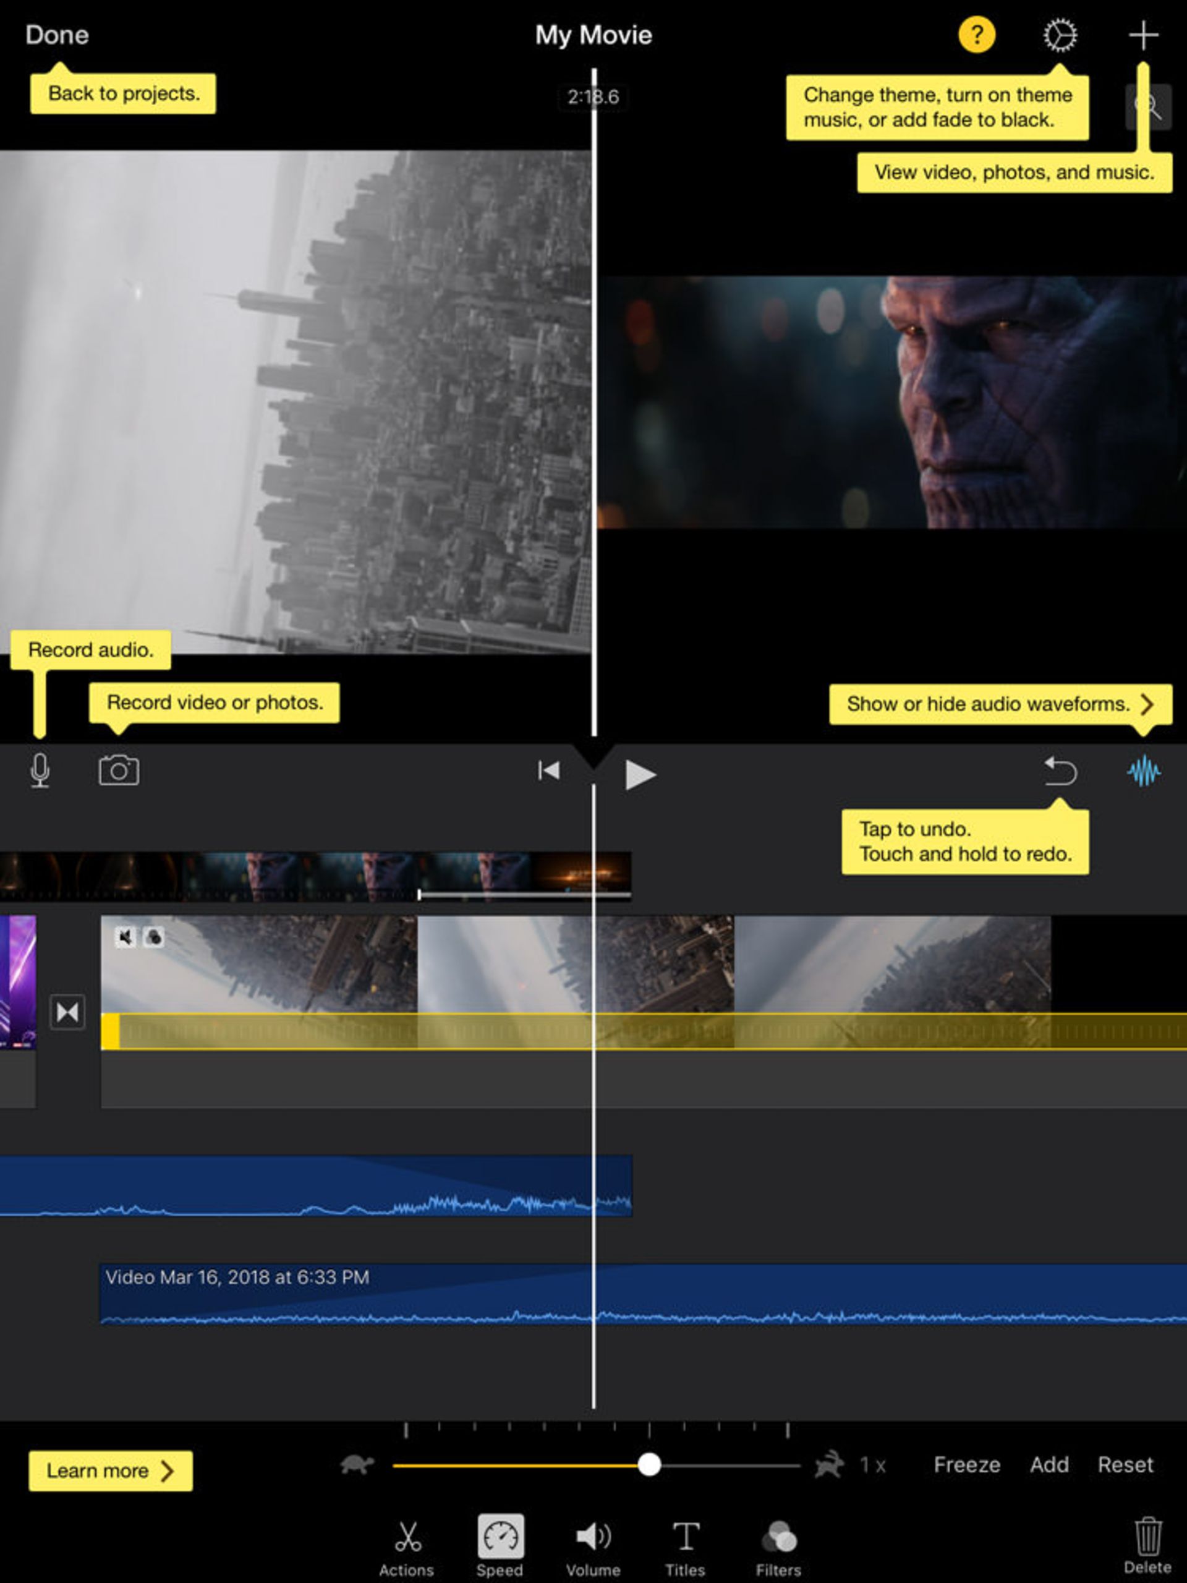
Task: Switch to the Speed tab
Action: pyautogui.click(x=500, y=1536)
